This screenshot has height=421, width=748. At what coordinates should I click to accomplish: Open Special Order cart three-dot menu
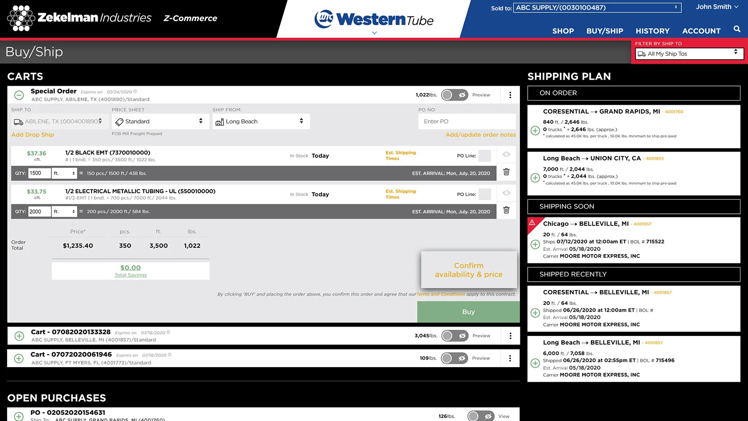point(510,95)
